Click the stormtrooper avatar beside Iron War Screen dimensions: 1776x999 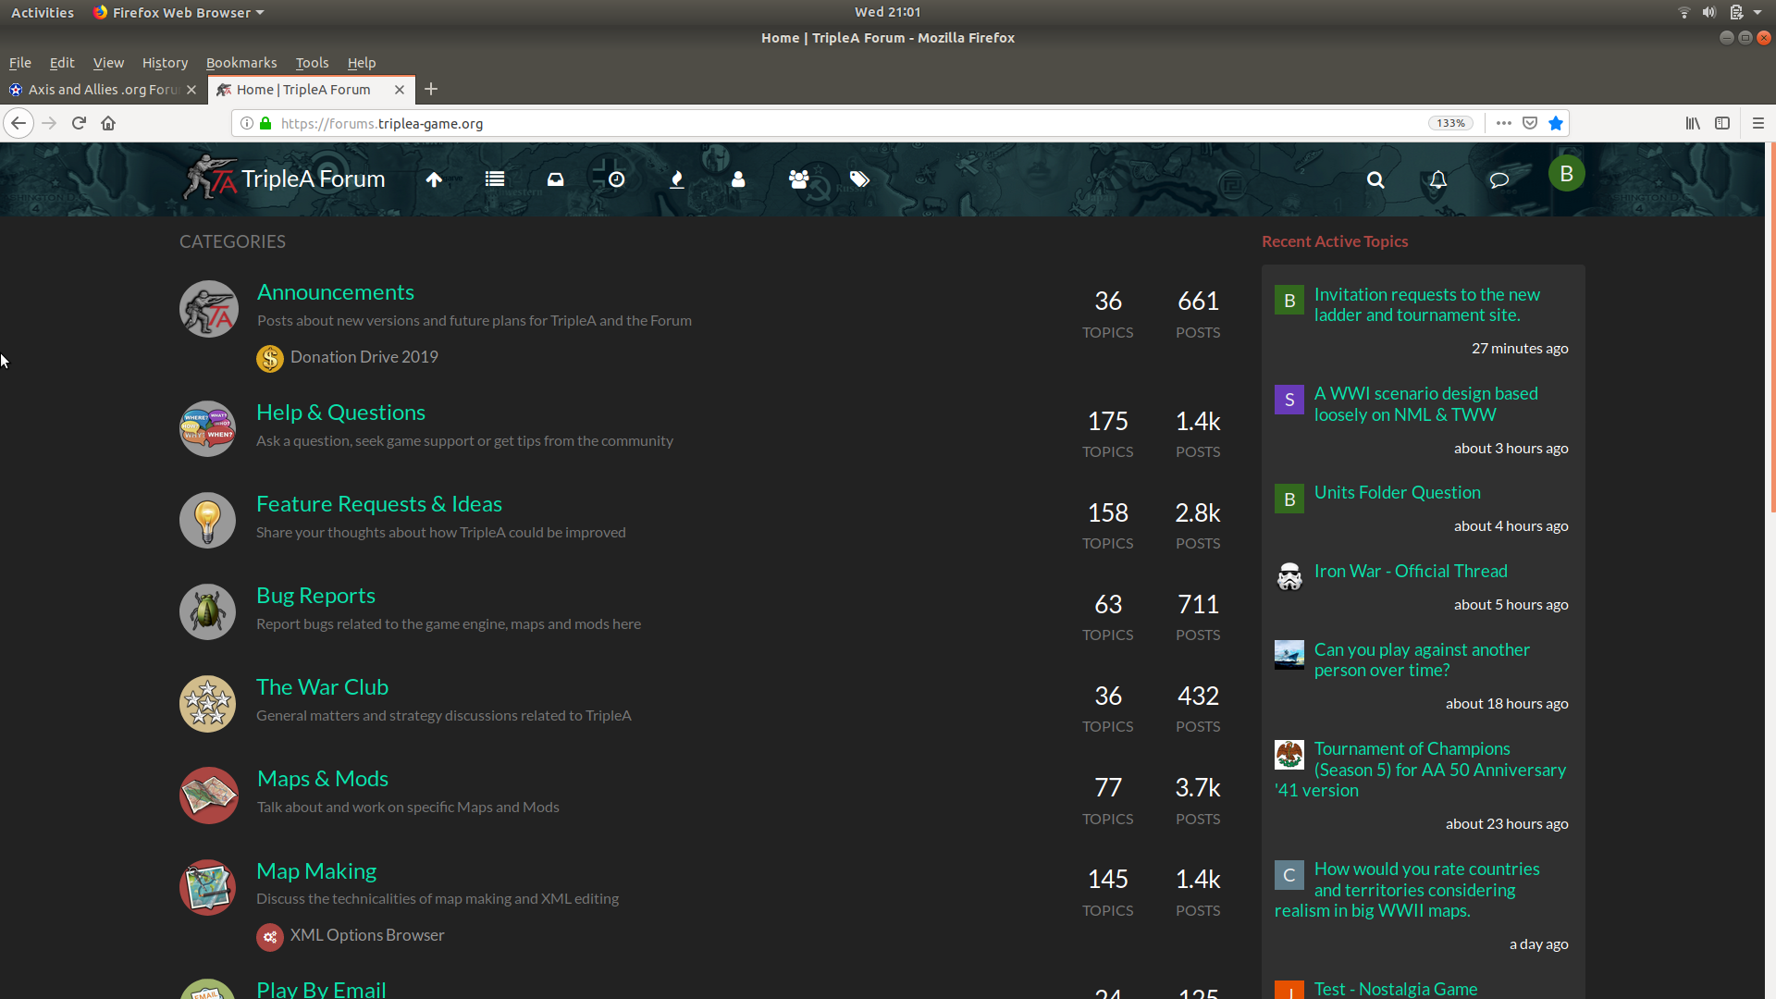click(x=1289, y=577)
